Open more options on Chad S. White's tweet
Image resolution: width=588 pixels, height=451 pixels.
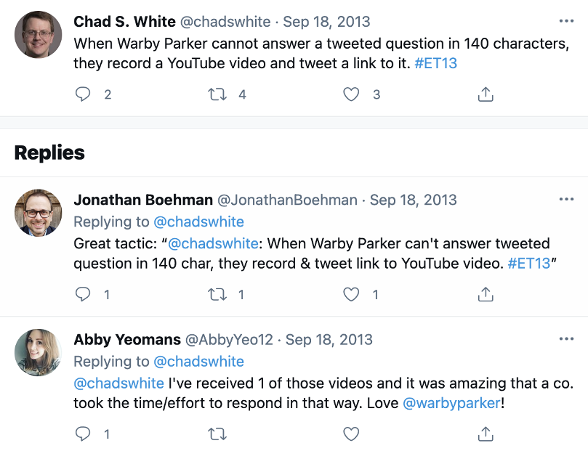pos(566,20)
